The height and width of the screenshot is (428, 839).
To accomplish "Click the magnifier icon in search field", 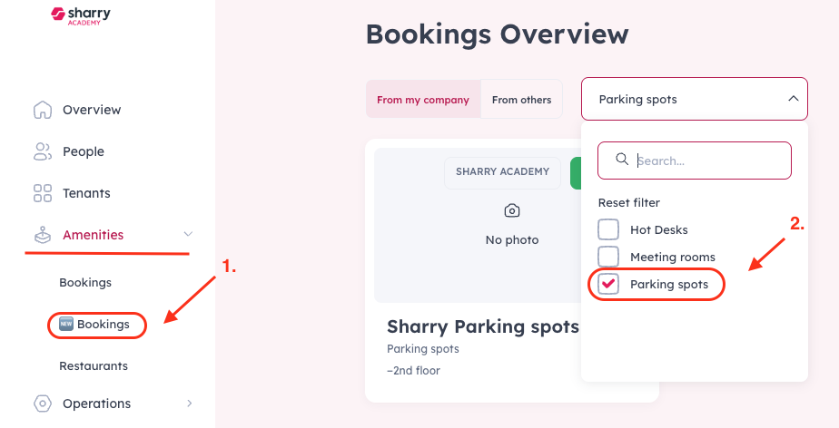I will click(622, 160).
